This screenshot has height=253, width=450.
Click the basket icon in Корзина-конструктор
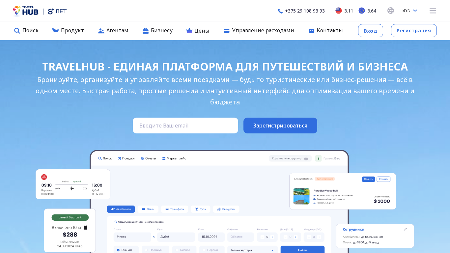tap(306, 158)
